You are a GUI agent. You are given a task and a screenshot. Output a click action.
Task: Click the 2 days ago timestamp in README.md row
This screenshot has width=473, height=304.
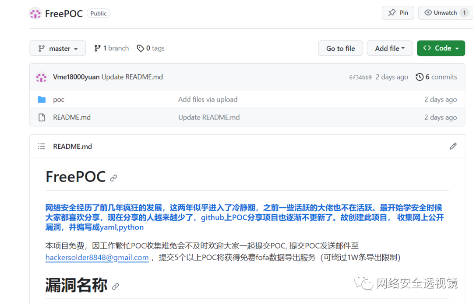441,117
